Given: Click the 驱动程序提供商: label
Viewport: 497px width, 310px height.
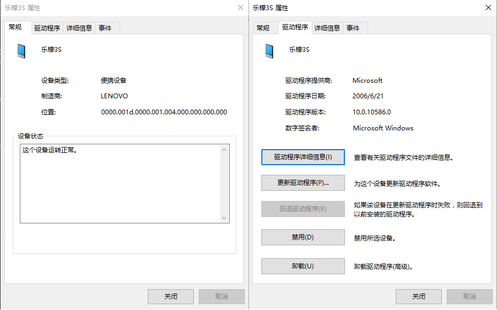Looking at the screenshot, I should pyautogui.click(x=308, y=81).
